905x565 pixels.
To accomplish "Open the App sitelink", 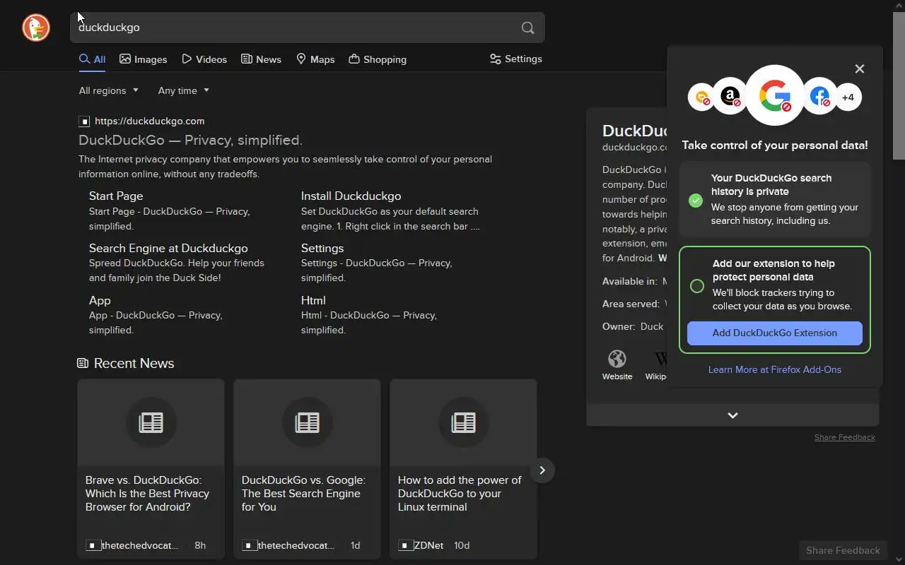I will pyautogui.click(x=100, y=300).
